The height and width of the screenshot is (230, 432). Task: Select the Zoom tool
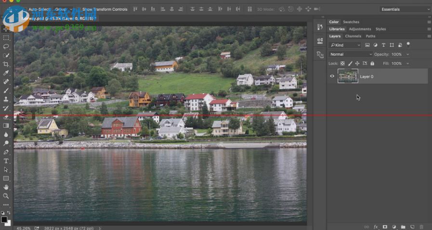pos(6,196)
